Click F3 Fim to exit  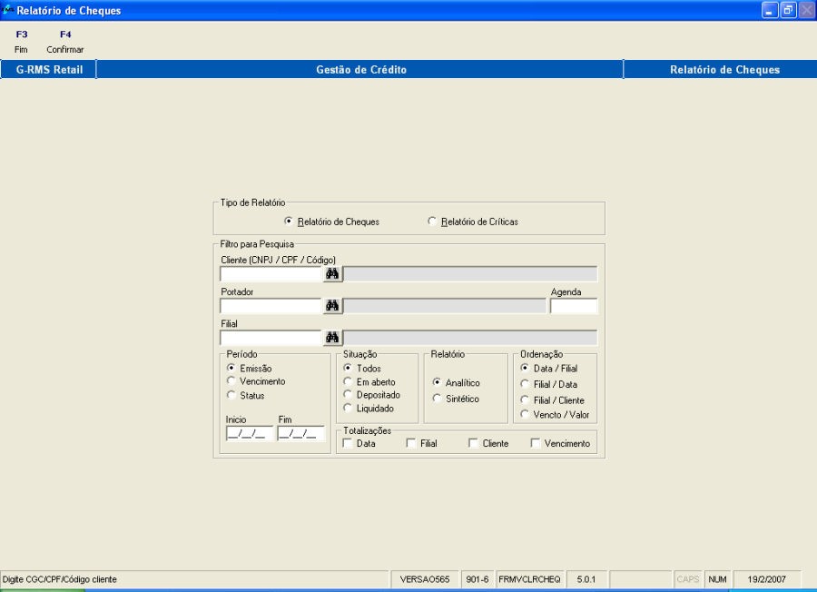tap(22, 41)
